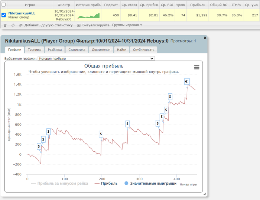Image resolution: width=260 pixels, height=200 pixels.
Task: Go to the Достижения tab
Action: (x=101, y=49)
